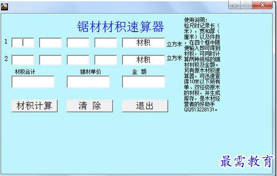Click the QQ513228131 text

tap(199, 109)
